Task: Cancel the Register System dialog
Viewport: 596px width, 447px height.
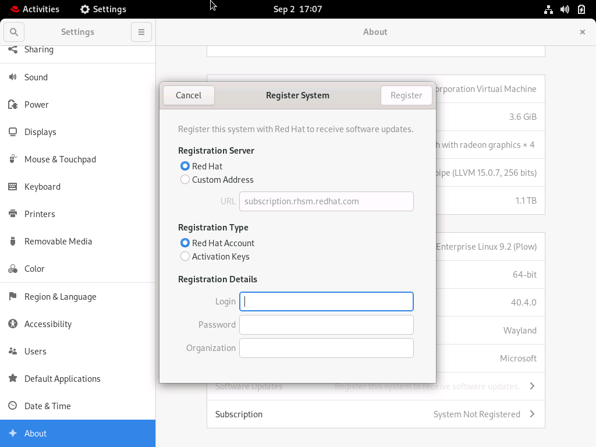Action: [x=189, y=95]
